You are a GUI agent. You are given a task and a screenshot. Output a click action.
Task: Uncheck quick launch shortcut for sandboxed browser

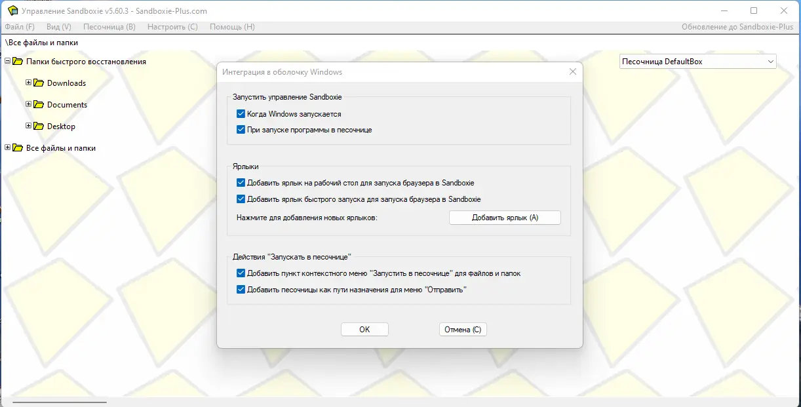[x=241, y=199]
